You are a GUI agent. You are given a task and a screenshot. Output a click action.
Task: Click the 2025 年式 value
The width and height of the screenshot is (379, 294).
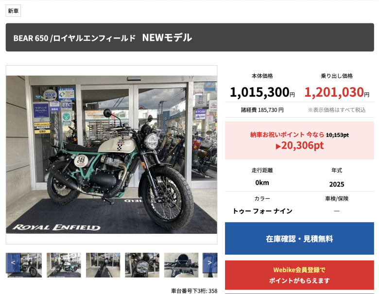pyautogui.click(x=337, y=185)
